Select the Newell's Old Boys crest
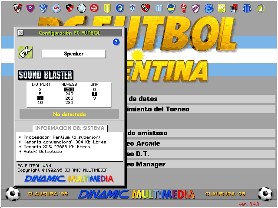 click(x=69, y=8)
